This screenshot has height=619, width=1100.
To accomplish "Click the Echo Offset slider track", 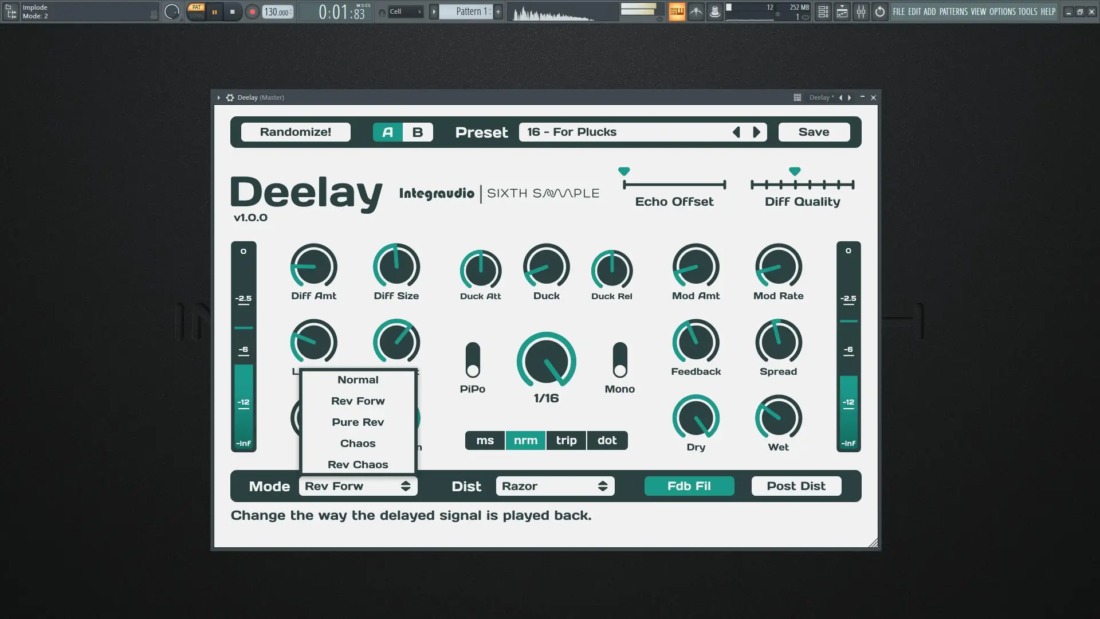I will 674,185.
